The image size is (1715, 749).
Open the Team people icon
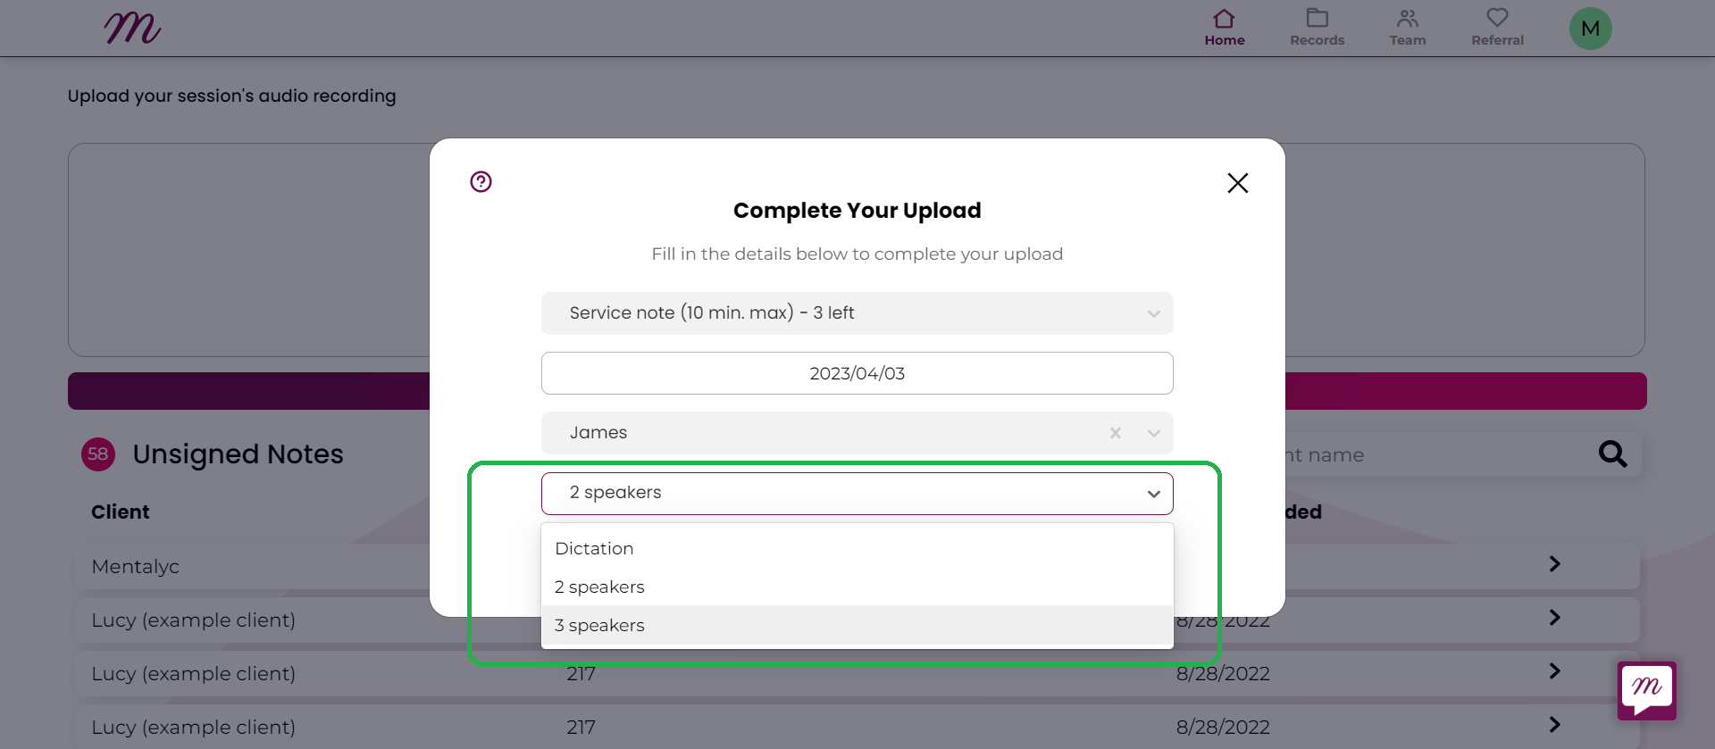click(1408, 18)
